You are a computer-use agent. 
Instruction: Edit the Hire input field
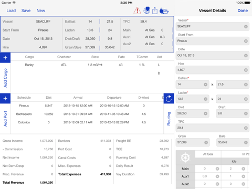coord(213,70)
